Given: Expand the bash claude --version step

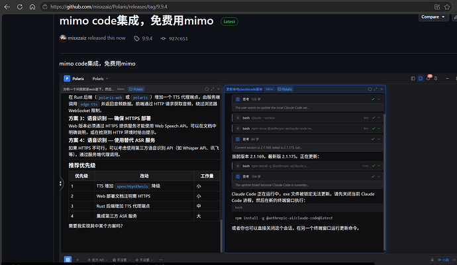Looking at the screenshot, I should pyautogui.click(x=307, y=118).
